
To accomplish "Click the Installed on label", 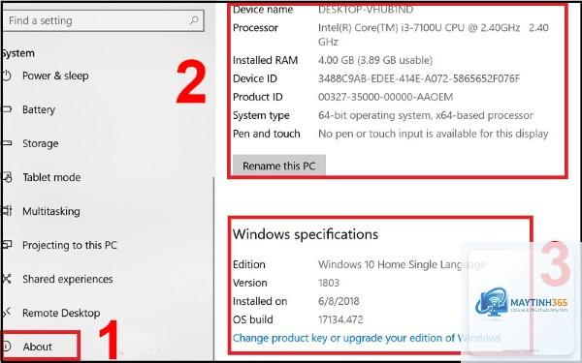I will coord(260,301).
